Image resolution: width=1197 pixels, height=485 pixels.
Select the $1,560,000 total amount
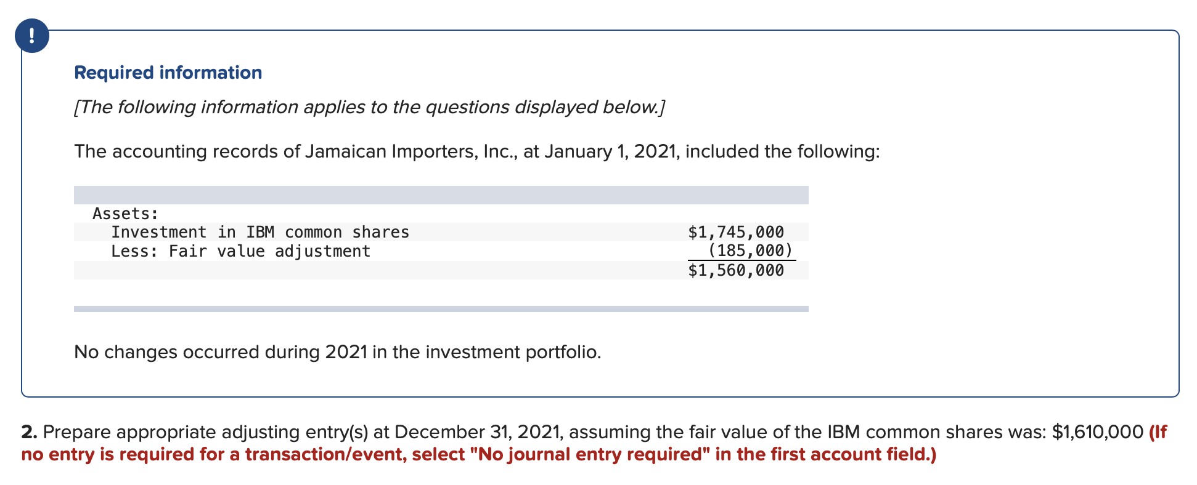coord(736,270)
